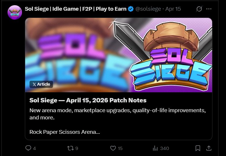
Task: Click the X Article badge
Action: (x=41, y=84)
